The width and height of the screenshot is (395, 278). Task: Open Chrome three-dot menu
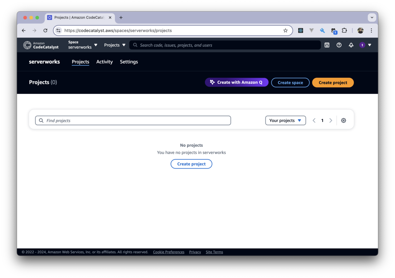click(371, 31)
